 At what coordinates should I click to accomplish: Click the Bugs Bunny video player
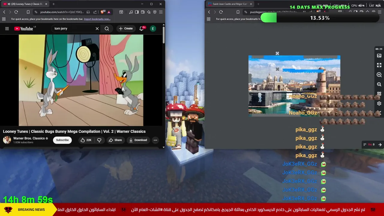pos(81,80)
